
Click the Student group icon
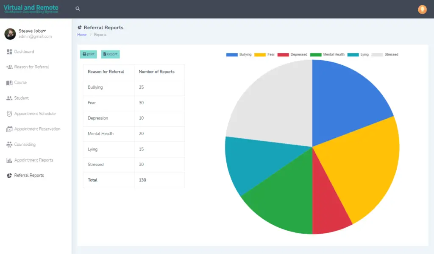[9, 98]
